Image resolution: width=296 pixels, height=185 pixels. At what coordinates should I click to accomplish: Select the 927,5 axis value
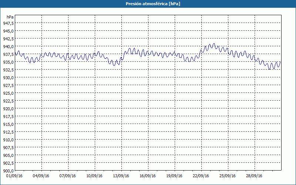click(x=8, y=85)
